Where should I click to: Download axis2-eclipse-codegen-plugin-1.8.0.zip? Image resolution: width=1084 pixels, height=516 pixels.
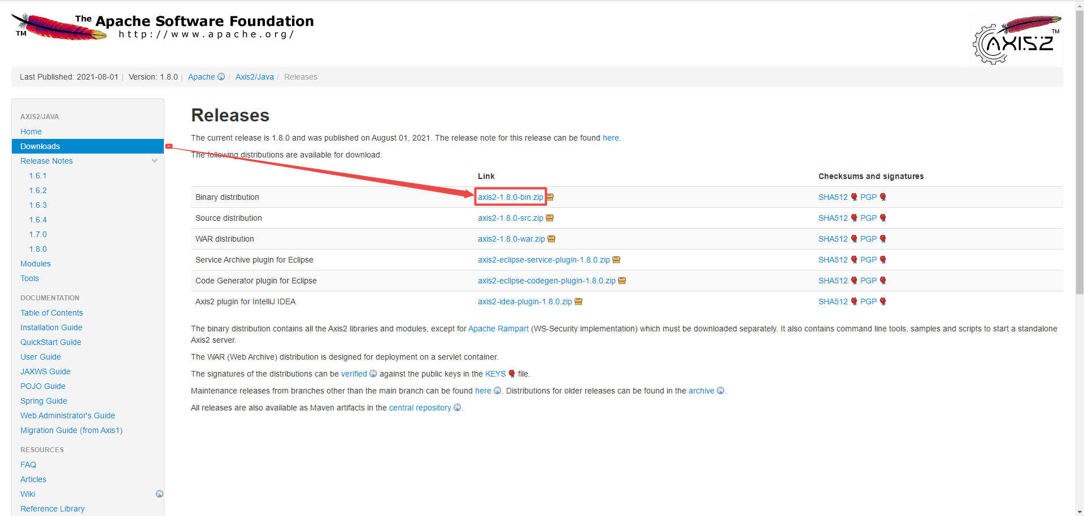tap(547, 281)
